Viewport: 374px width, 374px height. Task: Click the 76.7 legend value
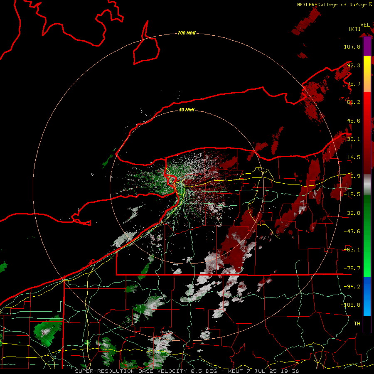[x=354, y=84]
